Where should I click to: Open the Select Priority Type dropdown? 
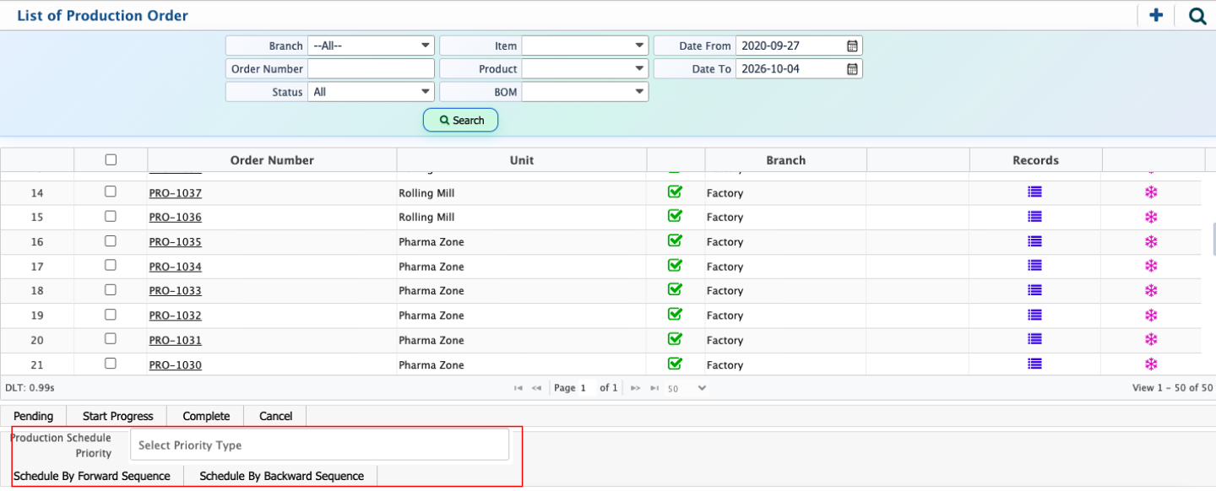point(320,445)
